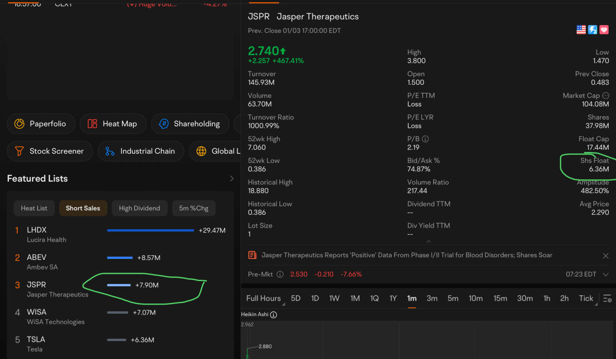Select the 1m interval
The image size is (616, 359).
412,299
